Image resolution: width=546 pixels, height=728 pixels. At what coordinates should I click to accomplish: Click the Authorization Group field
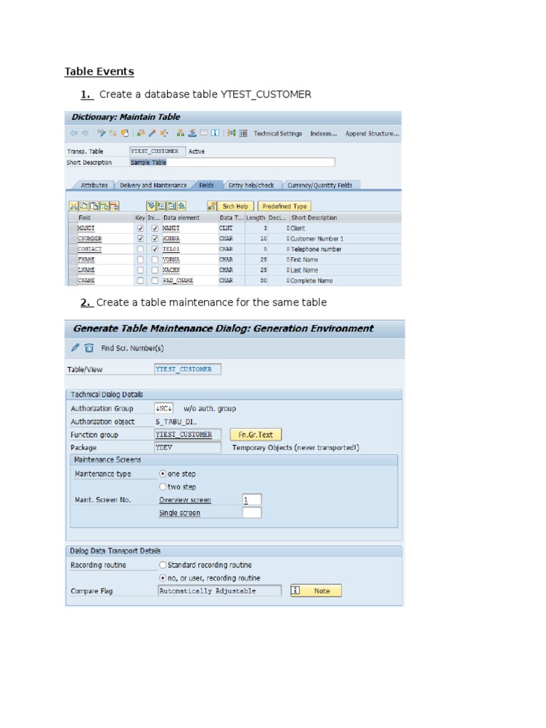point(164,408)
